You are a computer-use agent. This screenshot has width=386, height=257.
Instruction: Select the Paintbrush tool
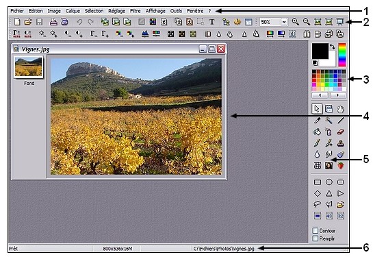click(317, 143)
